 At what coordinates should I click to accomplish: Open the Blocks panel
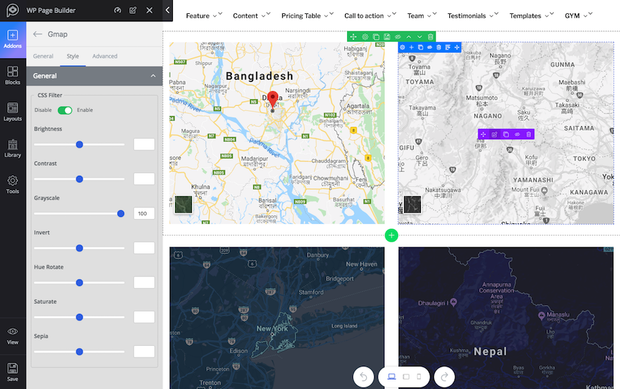click(x=12, y=76)
